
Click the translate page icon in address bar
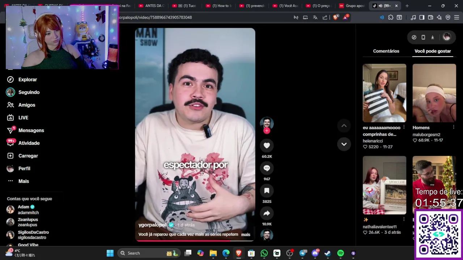(x=315, y=17)
